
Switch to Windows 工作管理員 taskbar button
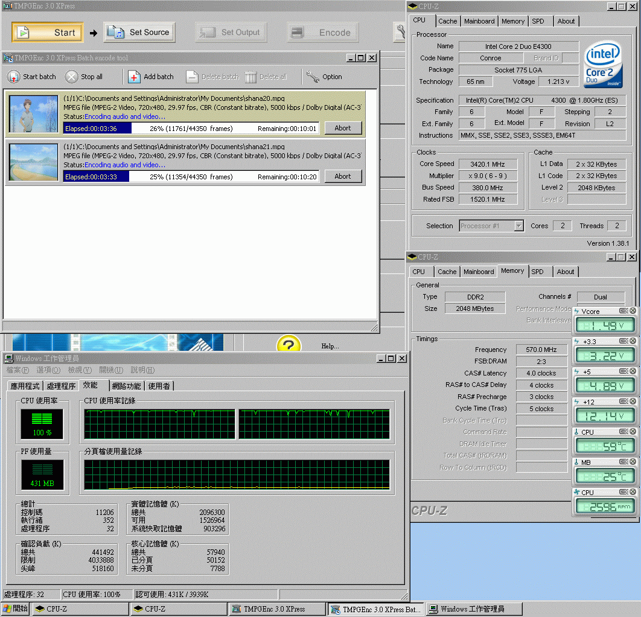474,609
